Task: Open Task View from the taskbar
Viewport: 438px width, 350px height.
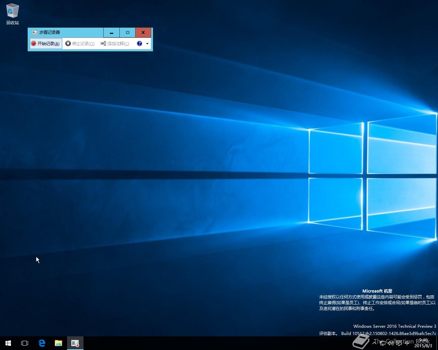Action: pos(25,343)
